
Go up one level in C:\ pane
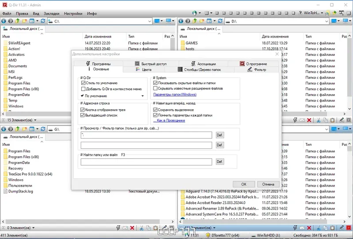18,21
